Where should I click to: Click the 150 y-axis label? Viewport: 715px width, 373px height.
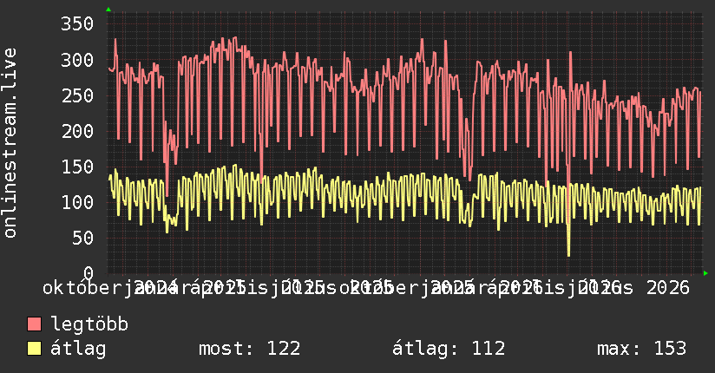point(77,167)
